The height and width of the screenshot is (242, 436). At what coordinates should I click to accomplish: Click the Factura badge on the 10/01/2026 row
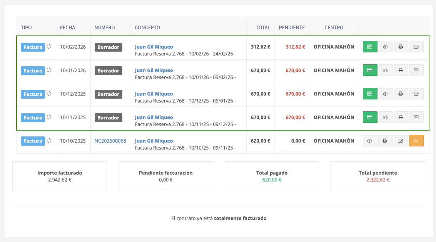point(33,71)
